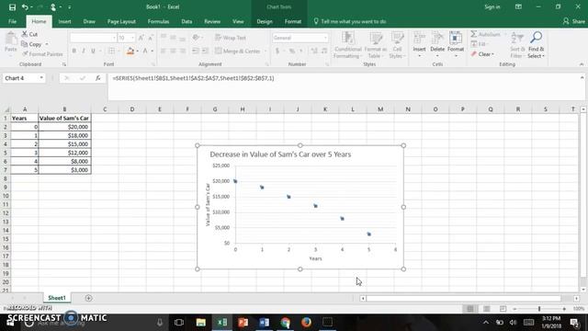Click Accounting dollar format icon
The image size is (588, 331).
(277, 51)
